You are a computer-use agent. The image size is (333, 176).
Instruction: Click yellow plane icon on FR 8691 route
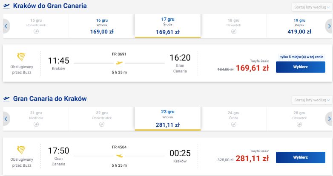click(119, 63)
